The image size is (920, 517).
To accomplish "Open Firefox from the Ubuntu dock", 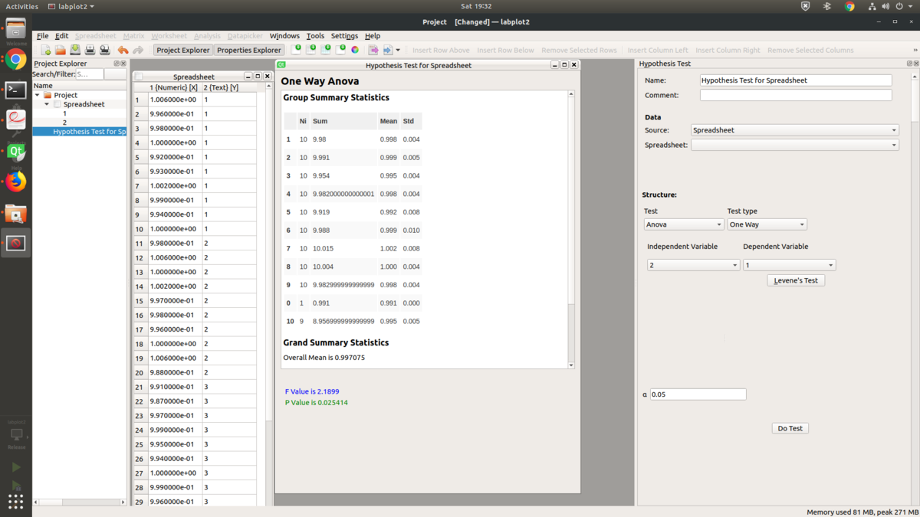I will 15,182.
